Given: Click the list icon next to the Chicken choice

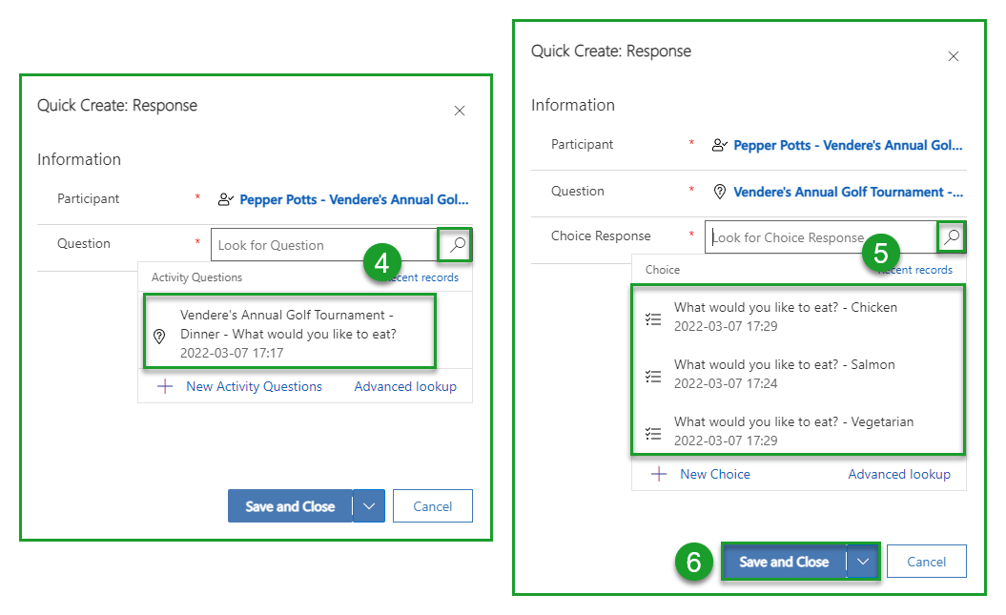Looking at the screenshot, I should pos(653,318).
